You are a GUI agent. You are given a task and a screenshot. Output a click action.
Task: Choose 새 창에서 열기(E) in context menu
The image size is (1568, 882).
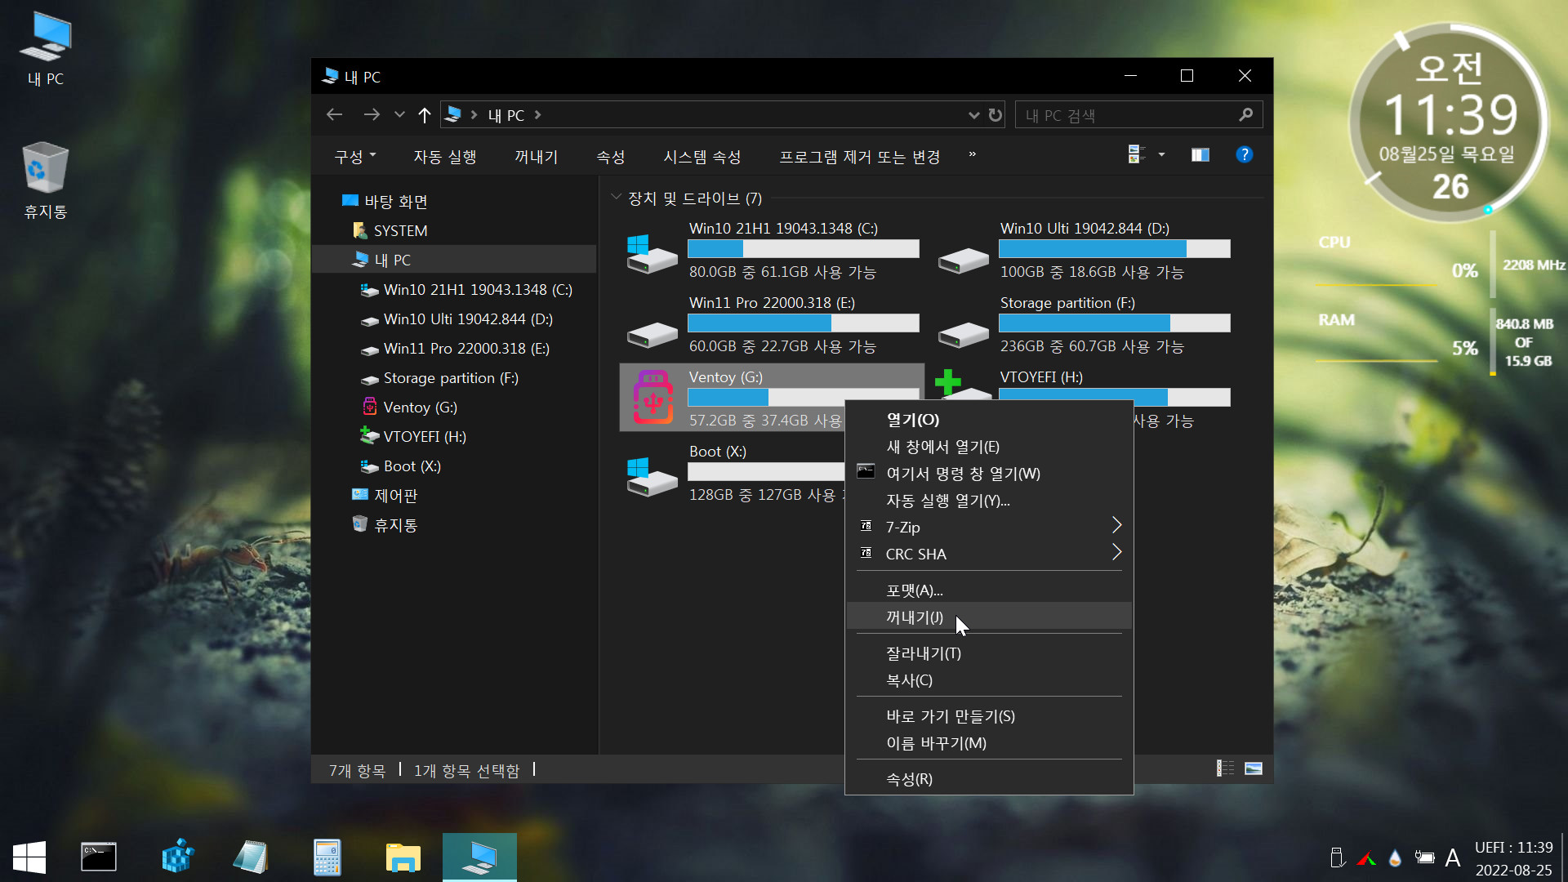pyautogui.click(x=989, y=446)
